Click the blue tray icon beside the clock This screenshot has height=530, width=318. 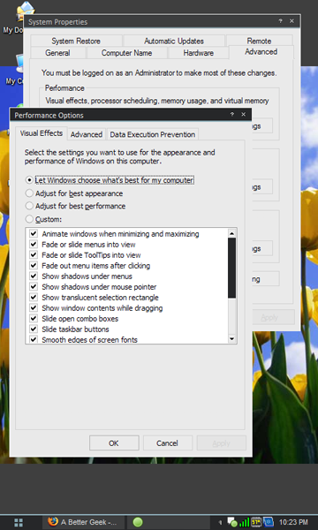click(x=269, y=522)
